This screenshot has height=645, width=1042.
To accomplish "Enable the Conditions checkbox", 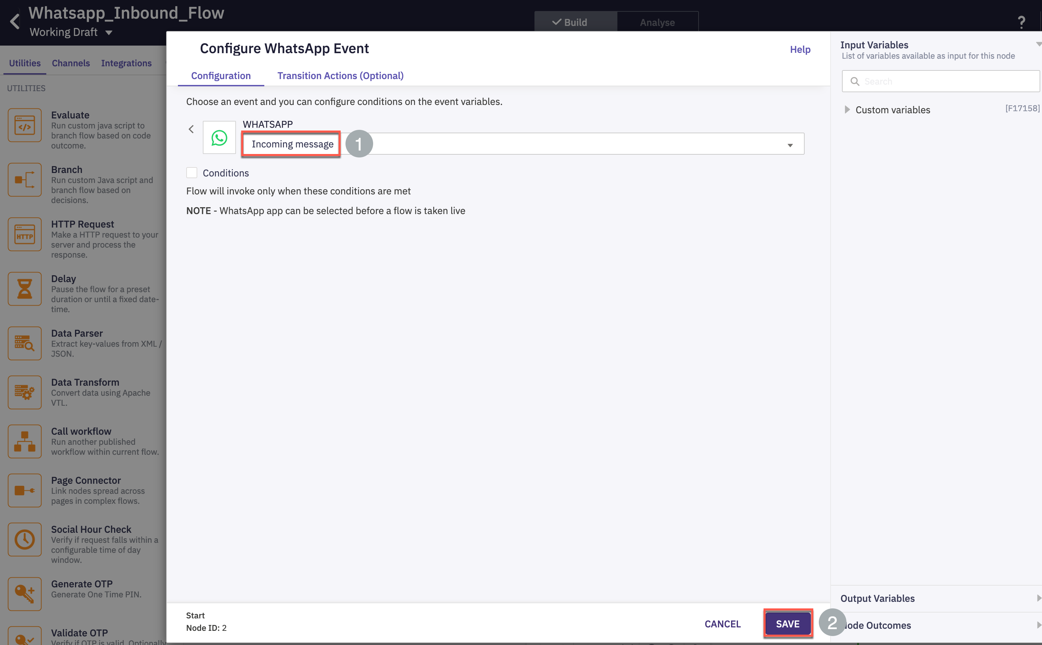I will (191, 173).
